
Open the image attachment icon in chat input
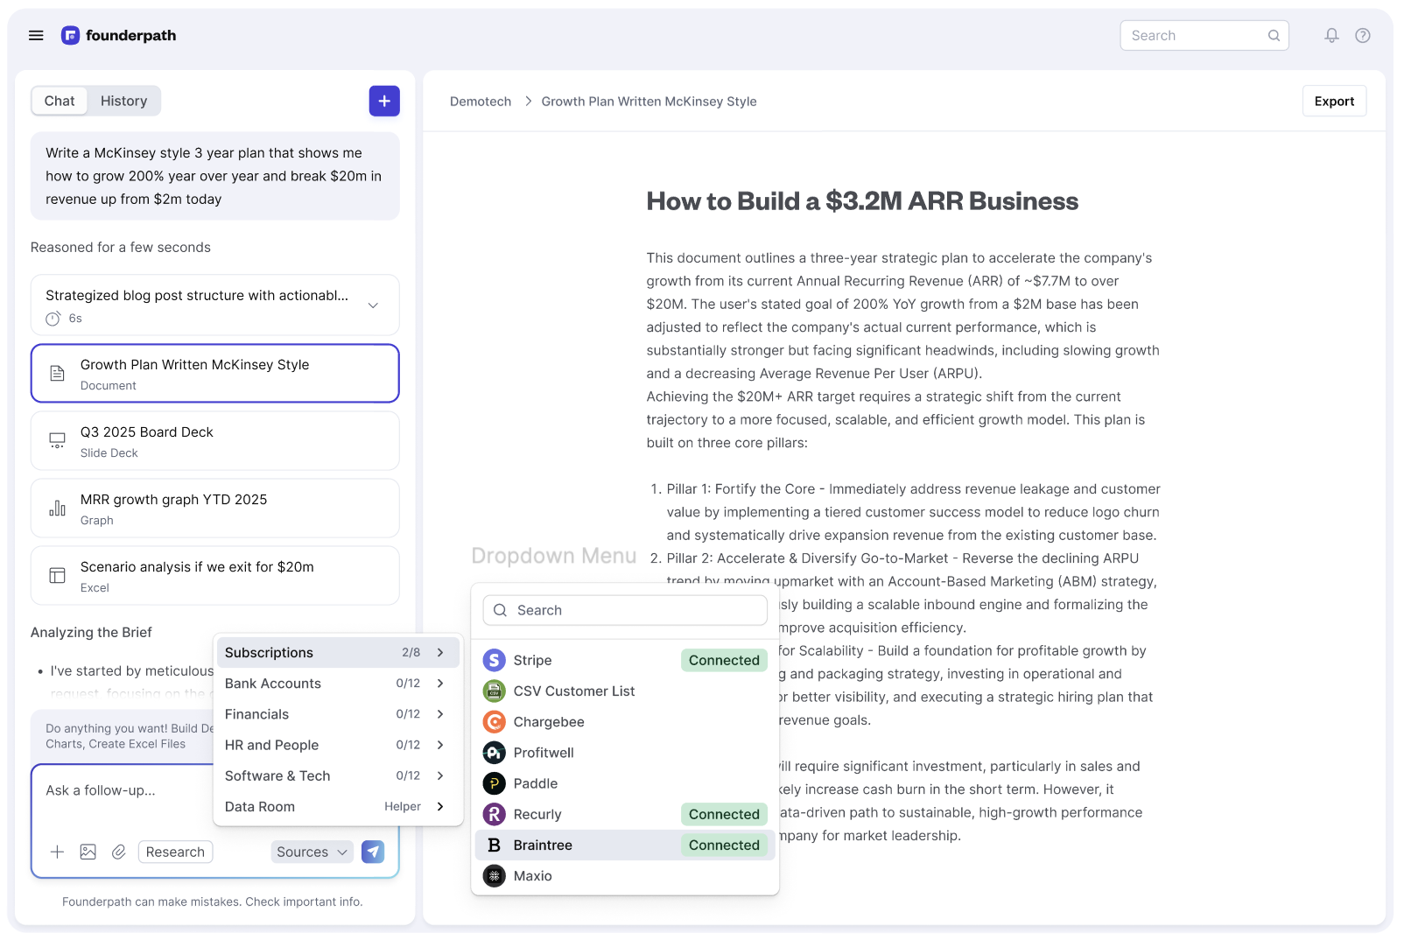[88, 852]
